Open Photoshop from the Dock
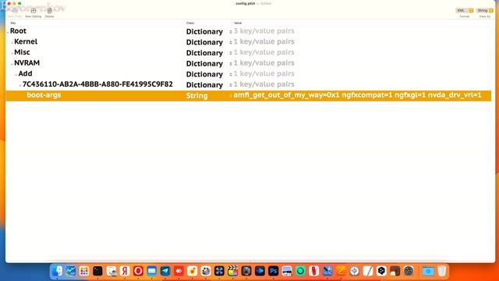Viewport: 499px width, 281px height. [274, 271]
